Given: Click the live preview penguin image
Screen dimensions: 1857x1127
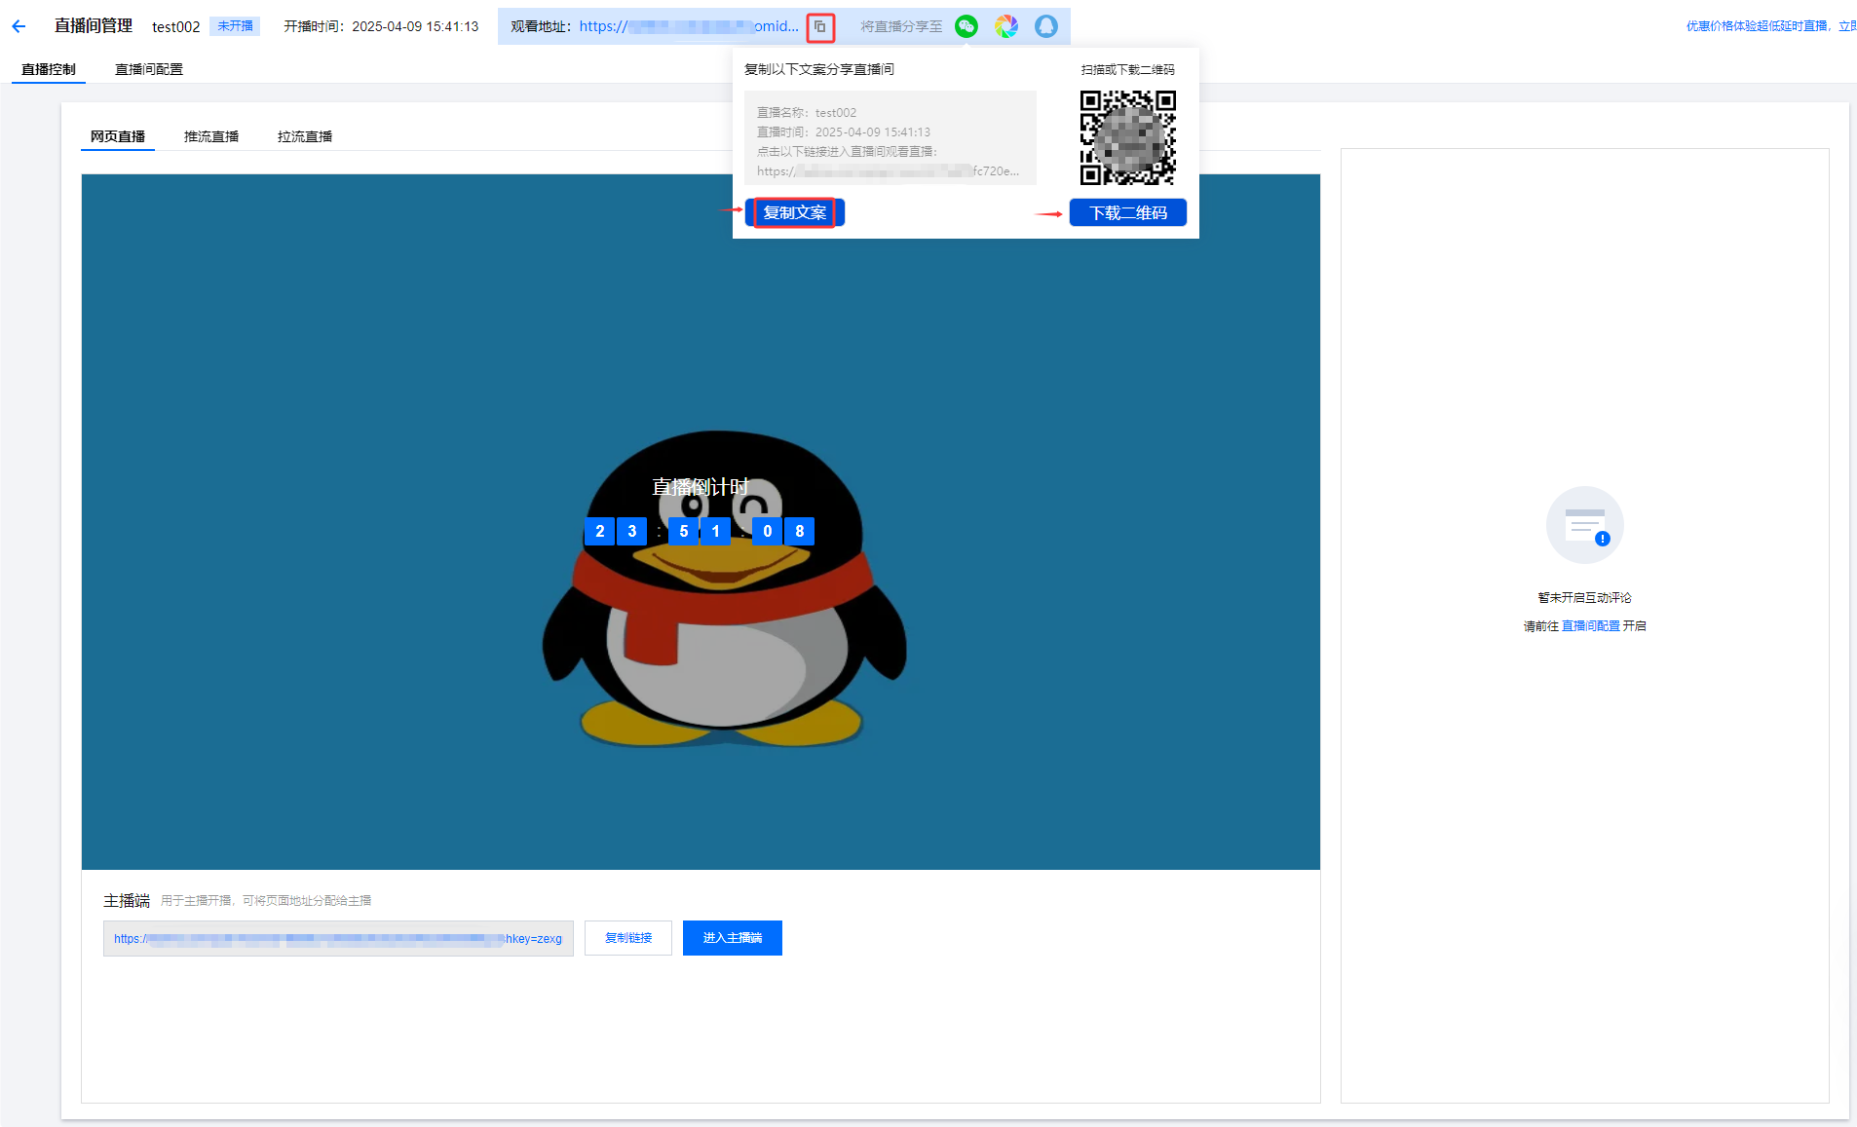Looking at the screenshot, I should 701,522.
